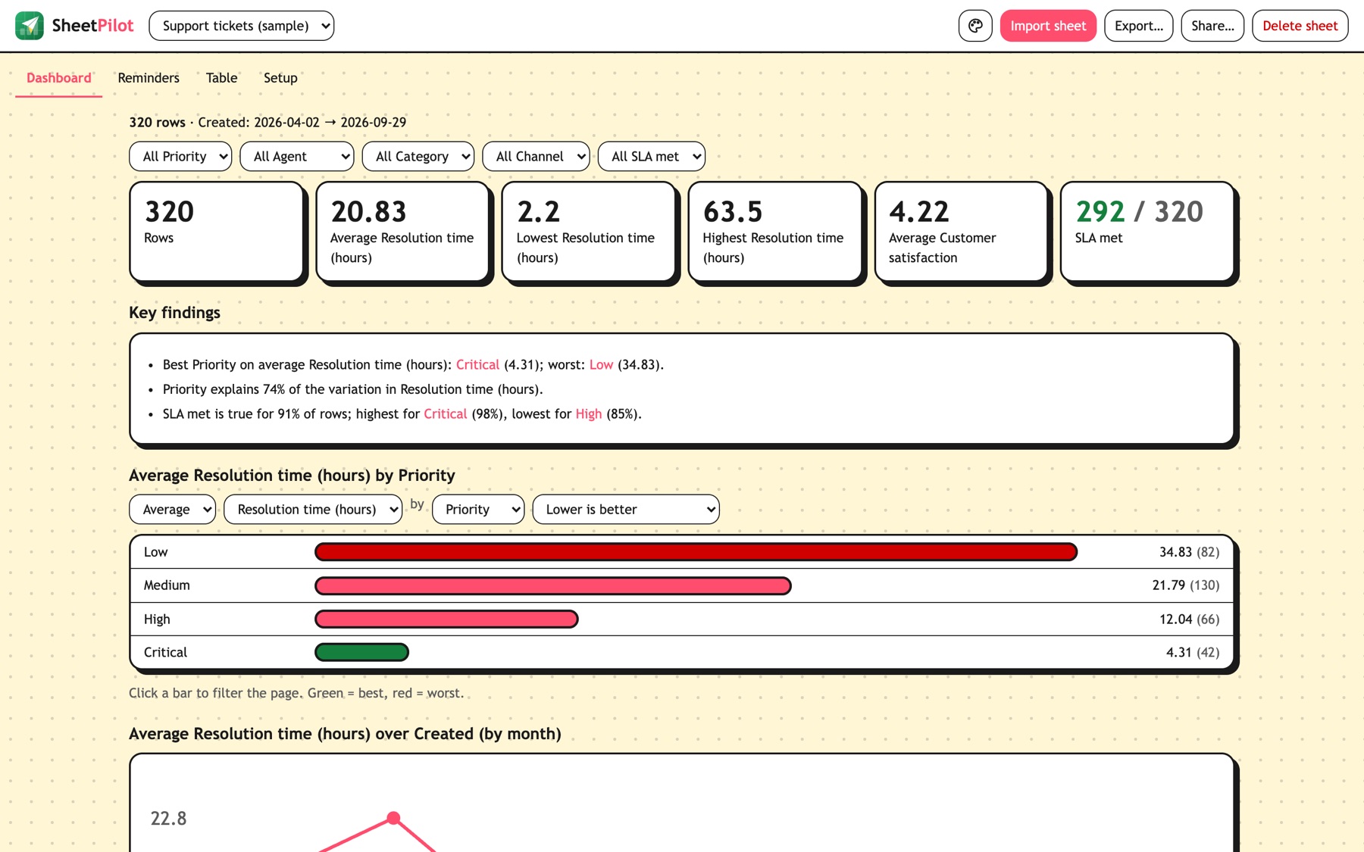Open the theme palette icon button
The height and width of the screenshot is (852, 1364).
(x=975, y=26)
